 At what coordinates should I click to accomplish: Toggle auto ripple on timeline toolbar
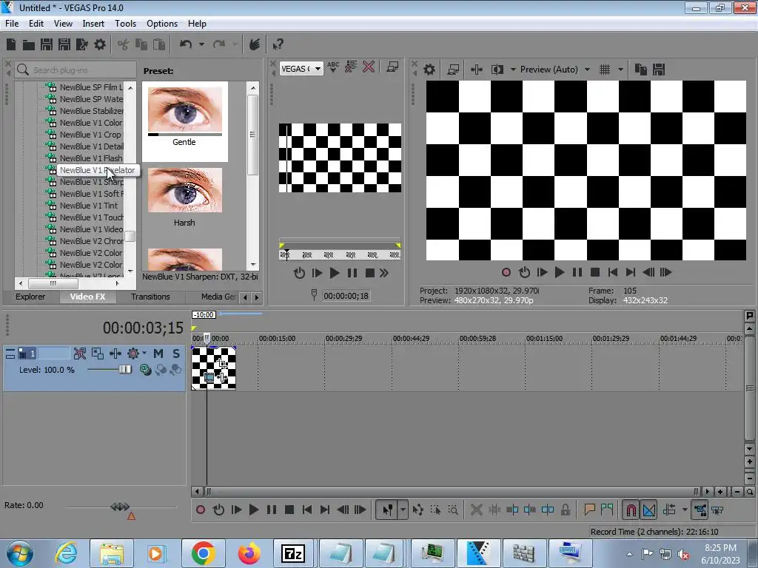(669, 510)
